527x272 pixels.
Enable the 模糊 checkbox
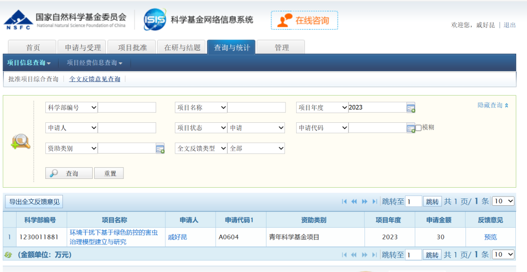(x=418, y=128)
